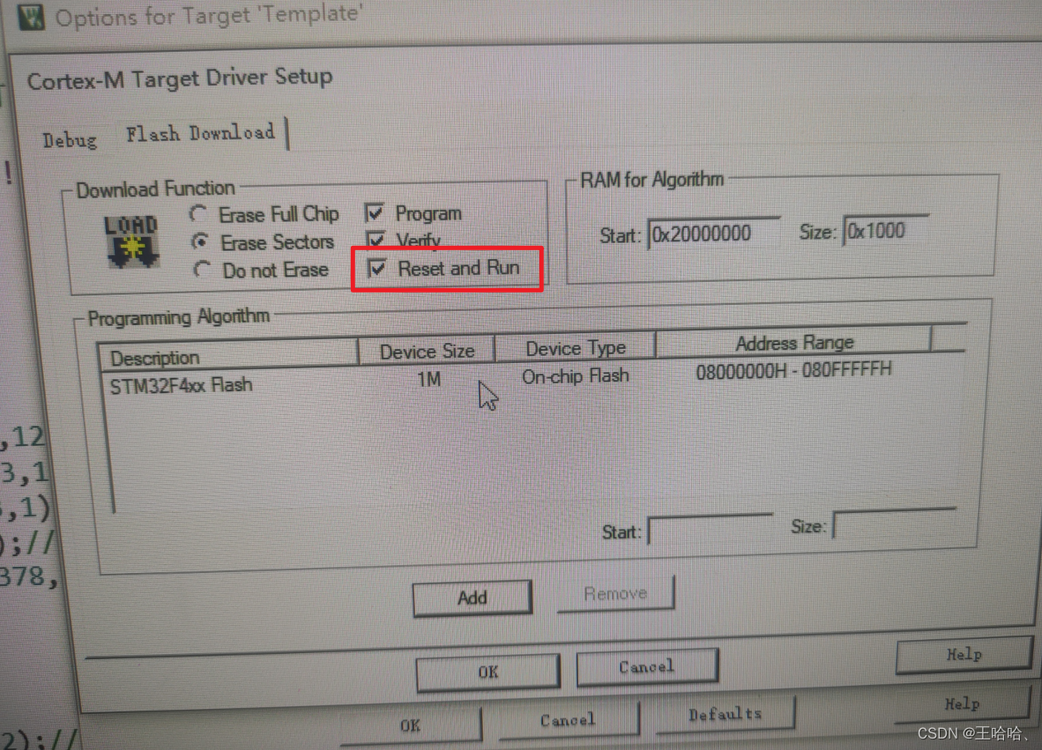
Task: Click the Remove algorithm button
Action: tap(615, 593)
